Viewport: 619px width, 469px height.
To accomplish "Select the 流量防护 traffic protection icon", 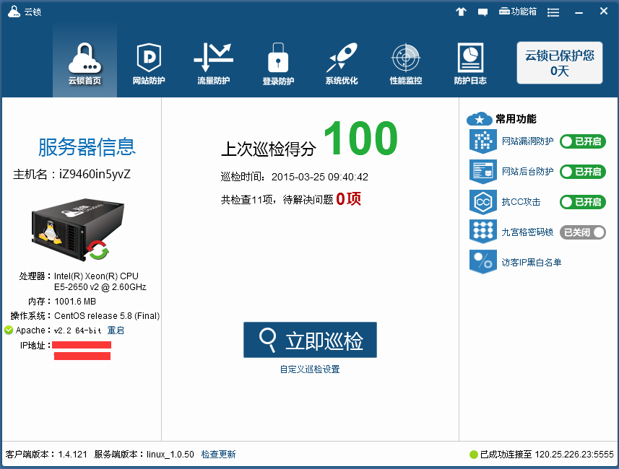I will click(x=213, y=63).
